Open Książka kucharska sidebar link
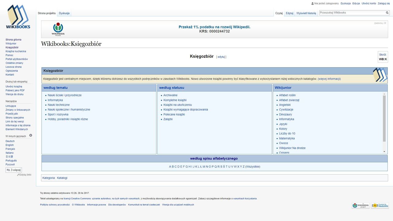The width and height of the screenshot is (393, 221). pyautogui.click(x=16, y=51)
